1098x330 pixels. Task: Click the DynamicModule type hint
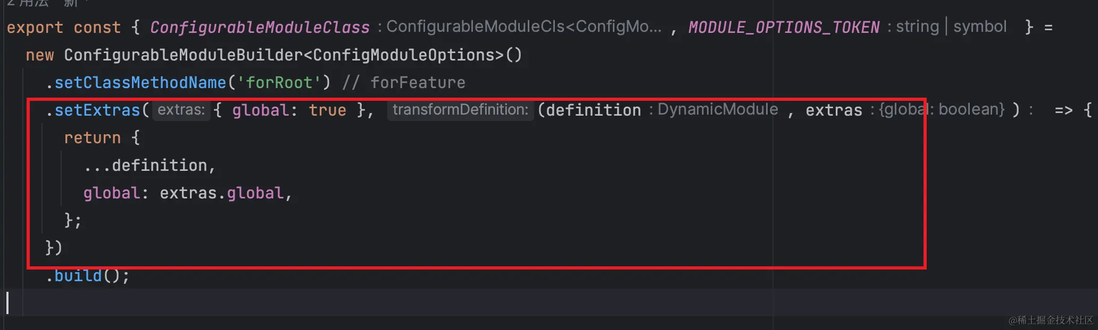(x=718, y=109)
